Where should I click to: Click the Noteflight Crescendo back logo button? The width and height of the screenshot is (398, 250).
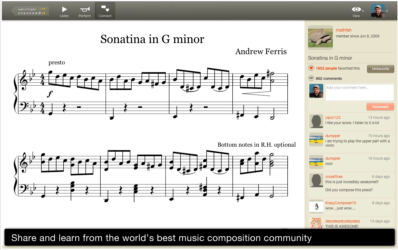coord(30,11)
